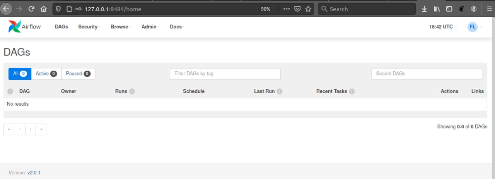Go to previous page pagination button
495x179 pixels.
click(20, 129)
